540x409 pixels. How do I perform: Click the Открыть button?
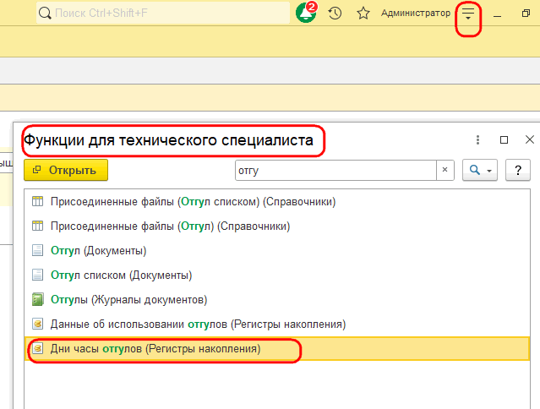point(66,170)
